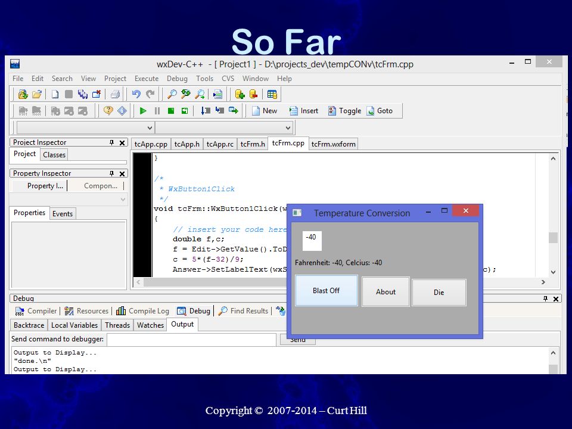Close the Project Inspector panel
Viewport: 572px width, 429px height.
(x=122, y=142)
